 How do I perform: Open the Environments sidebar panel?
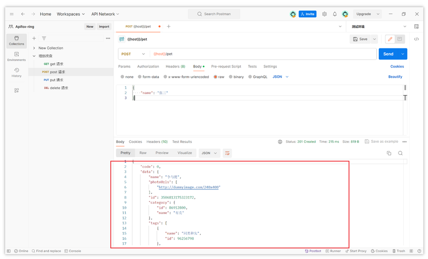(16, 57)
